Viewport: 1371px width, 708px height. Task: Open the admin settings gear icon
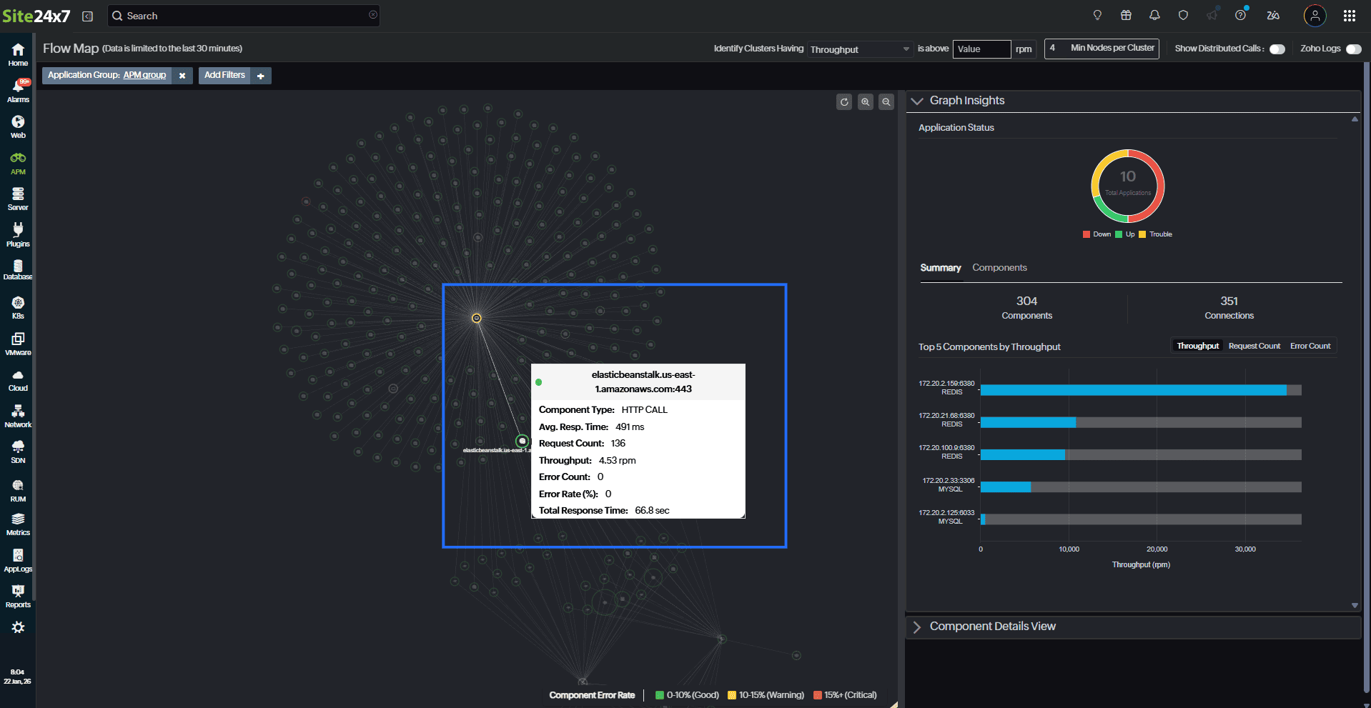(x=18, y=627)
